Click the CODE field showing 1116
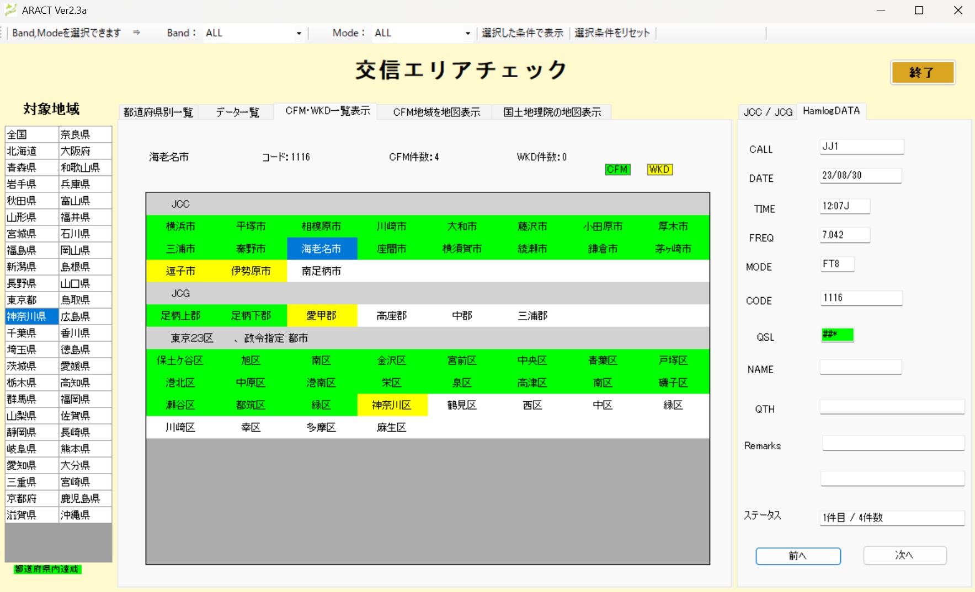The image size is (975, 592). coord(861,298)
